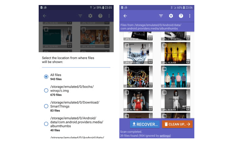Tap the 943 files count label
The width and height of the screenshot is (228, 144).
(56, 79)
